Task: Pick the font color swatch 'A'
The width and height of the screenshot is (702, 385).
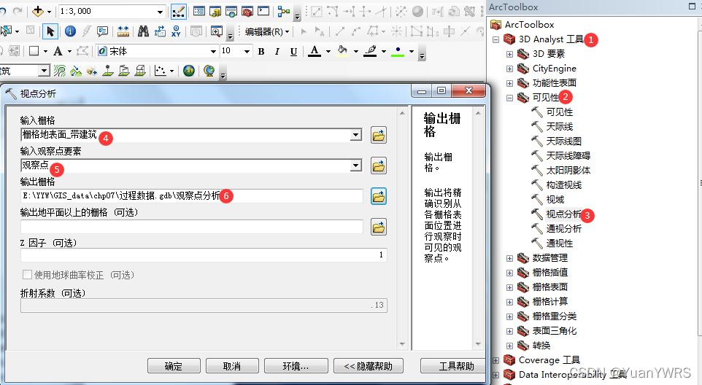Action: pos(315,52)
